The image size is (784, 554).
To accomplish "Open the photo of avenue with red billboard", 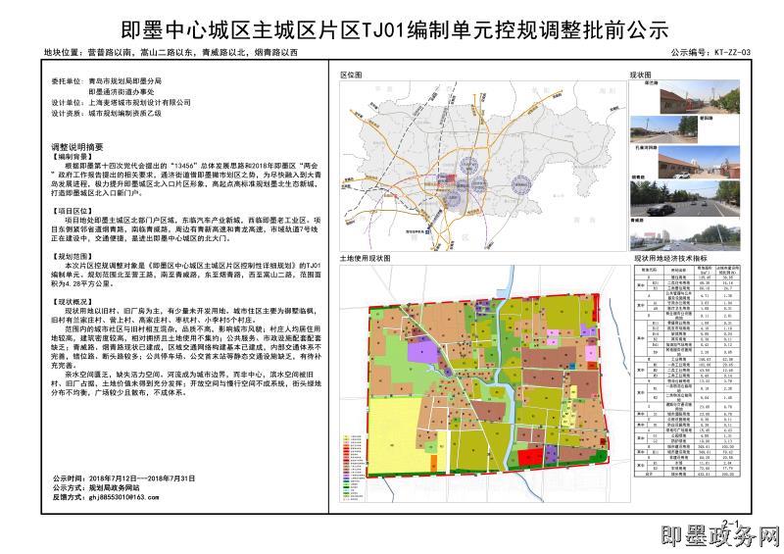I will click(685, 235).
